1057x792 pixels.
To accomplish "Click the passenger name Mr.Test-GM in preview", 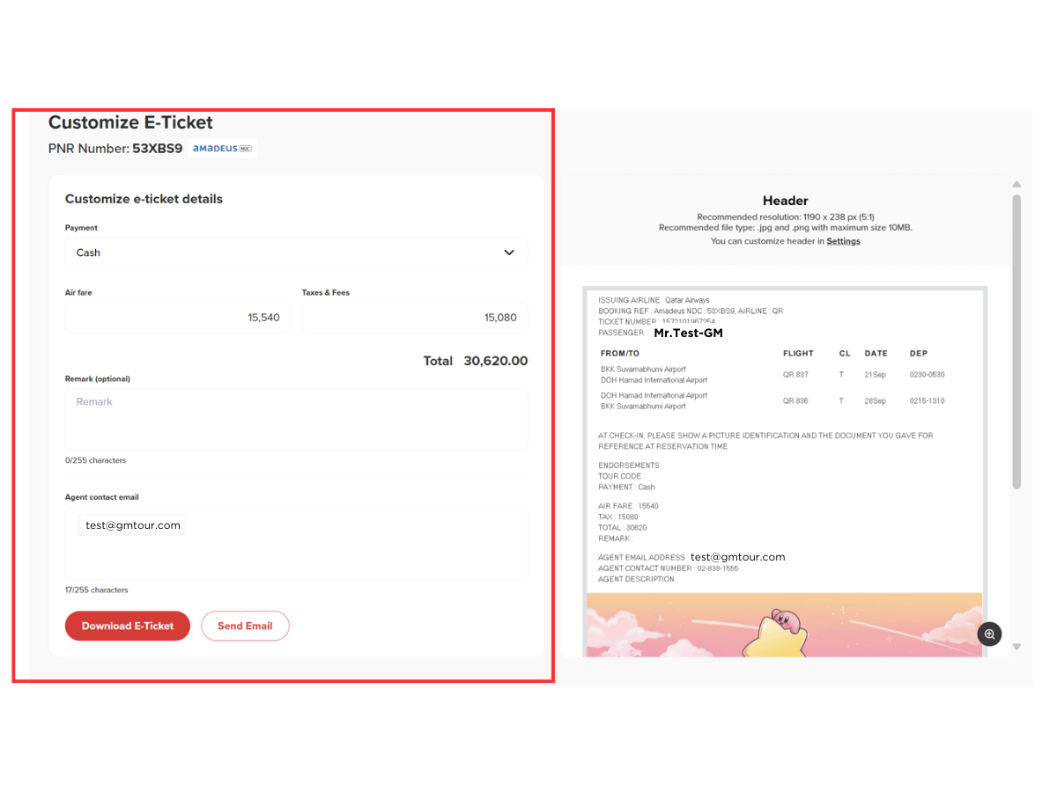I will pos(688,334).
